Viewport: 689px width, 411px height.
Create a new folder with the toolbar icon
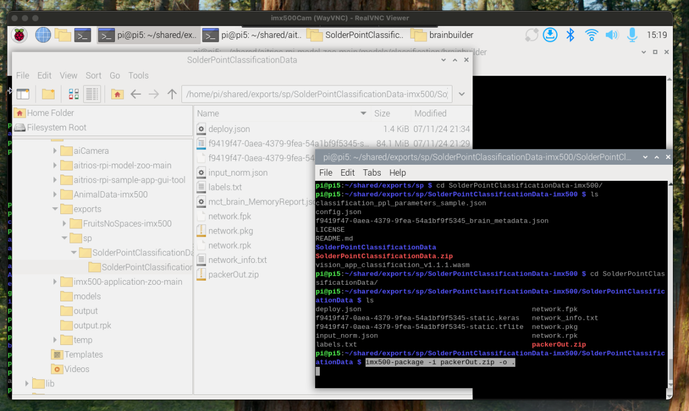[48, 94]
